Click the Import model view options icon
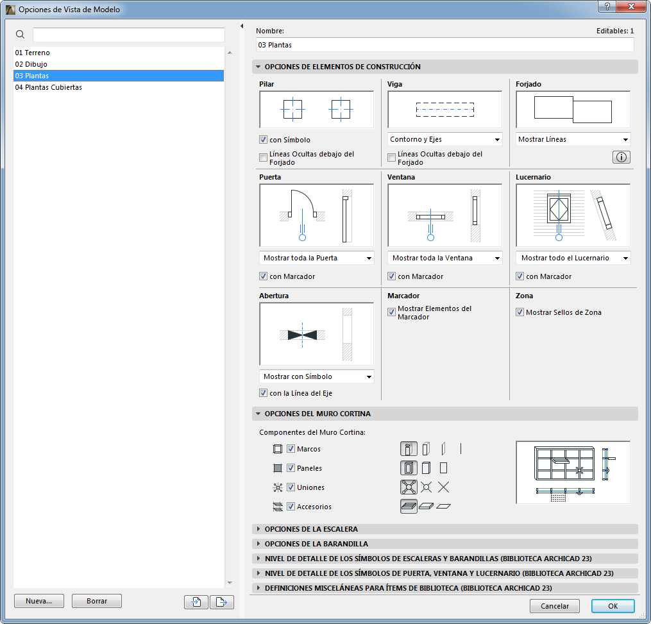 (x=196, y=602)
